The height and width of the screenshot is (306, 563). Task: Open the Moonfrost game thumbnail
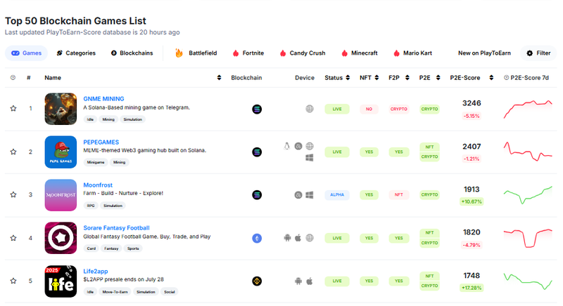[61, 195]
